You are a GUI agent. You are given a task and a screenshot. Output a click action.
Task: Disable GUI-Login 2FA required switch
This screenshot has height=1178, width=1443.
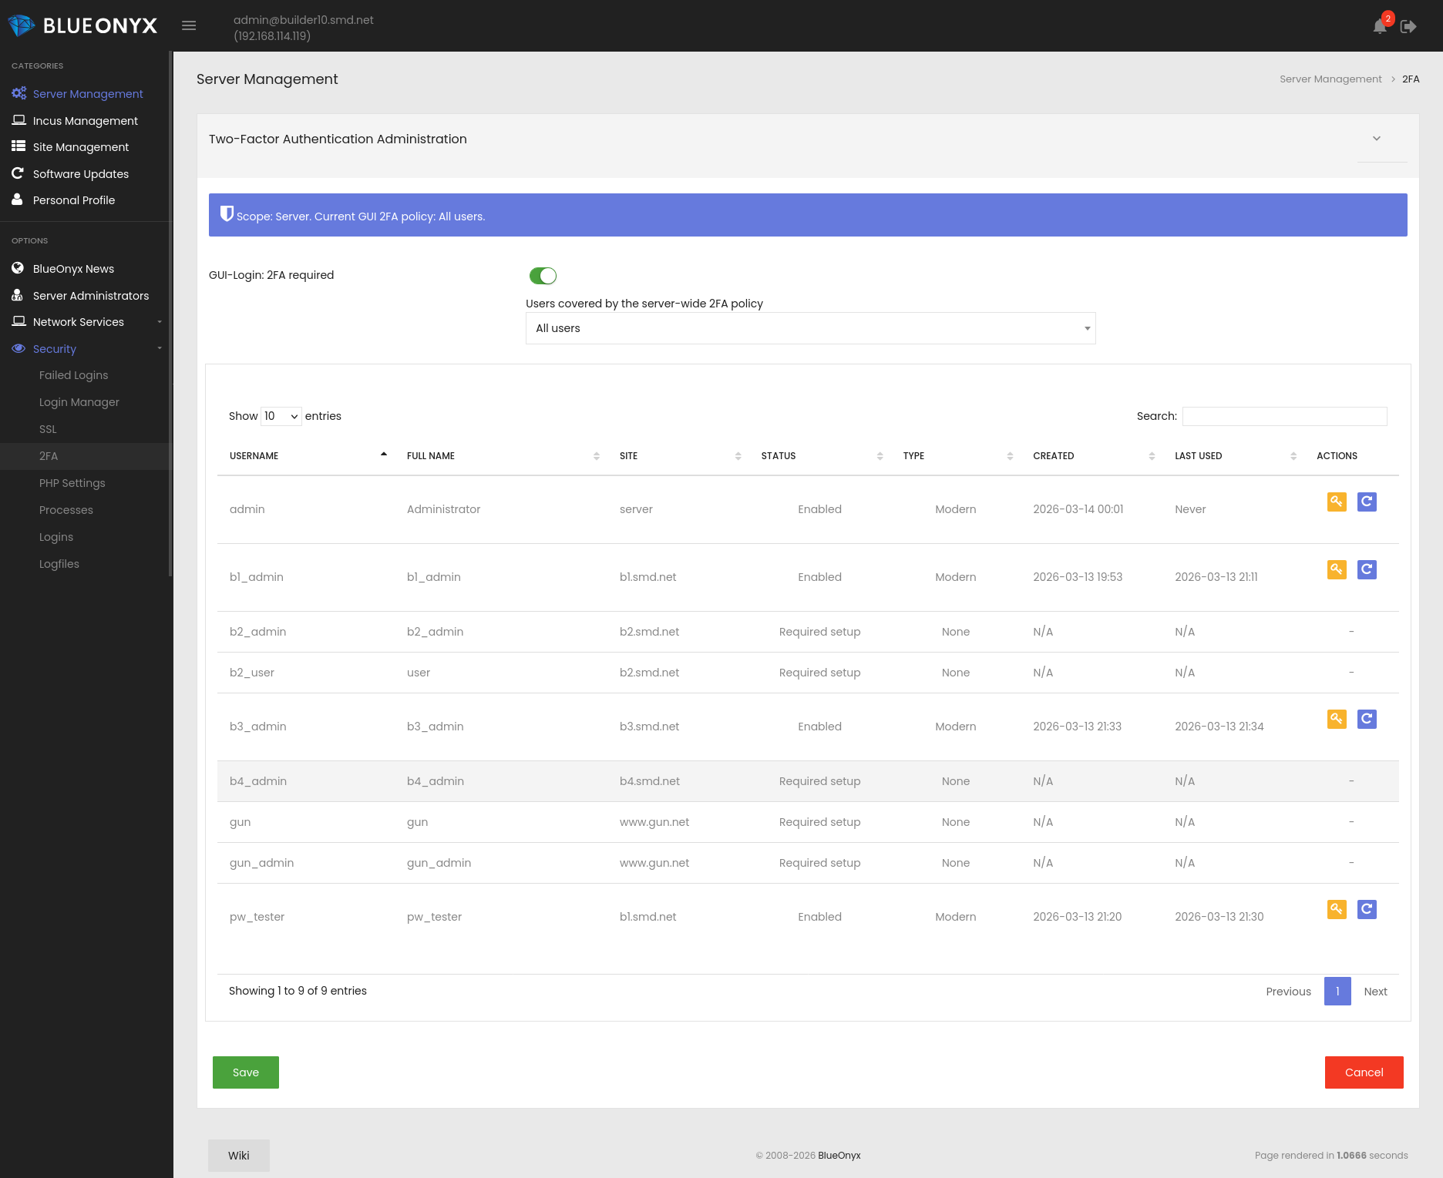click(x=543, y=276)
